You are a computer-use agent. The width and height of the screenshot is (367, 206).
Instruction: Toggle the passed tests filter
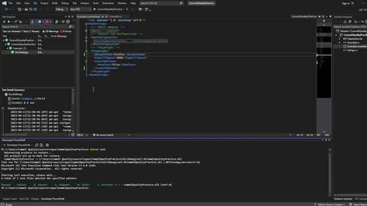[41, 22]
